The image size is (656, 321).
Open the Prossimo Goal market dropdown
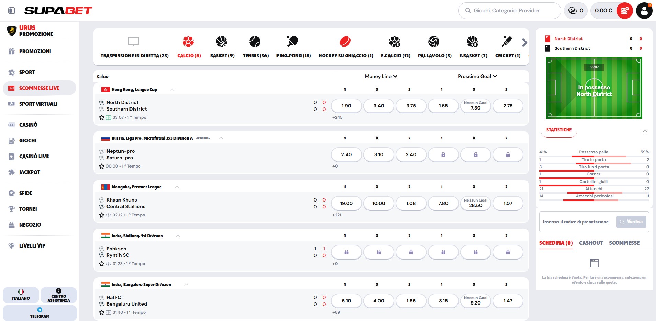click(x=477, y=76)
